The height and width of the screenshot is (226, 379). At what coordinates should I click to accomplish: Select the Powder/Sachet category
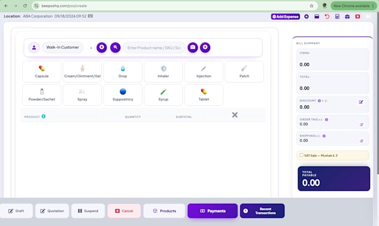[42, 95]
